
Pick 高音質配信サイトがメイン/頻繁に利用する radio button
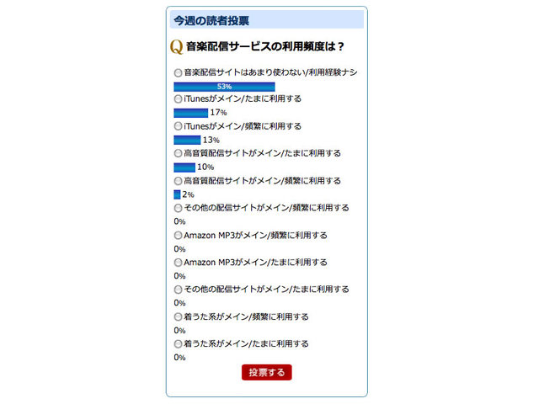tap(178, 180)
